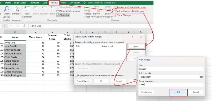Select the Review tab
The image size is (212, 106).
54,3
